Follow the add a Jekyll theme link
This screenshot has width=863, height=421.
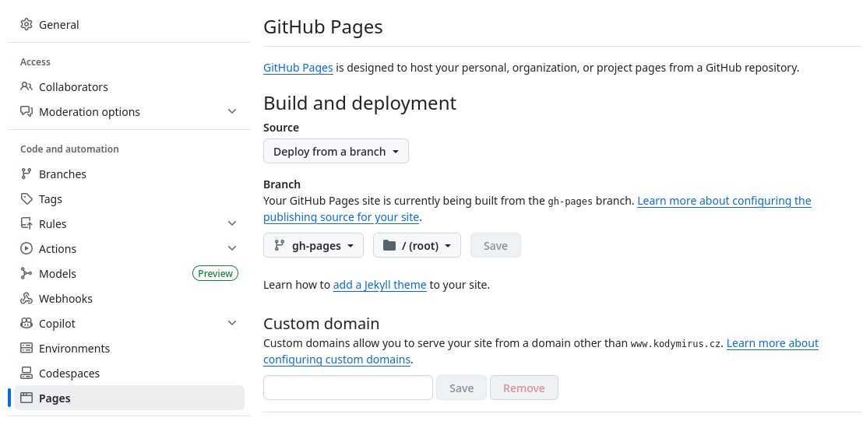(x=380, y=285)
